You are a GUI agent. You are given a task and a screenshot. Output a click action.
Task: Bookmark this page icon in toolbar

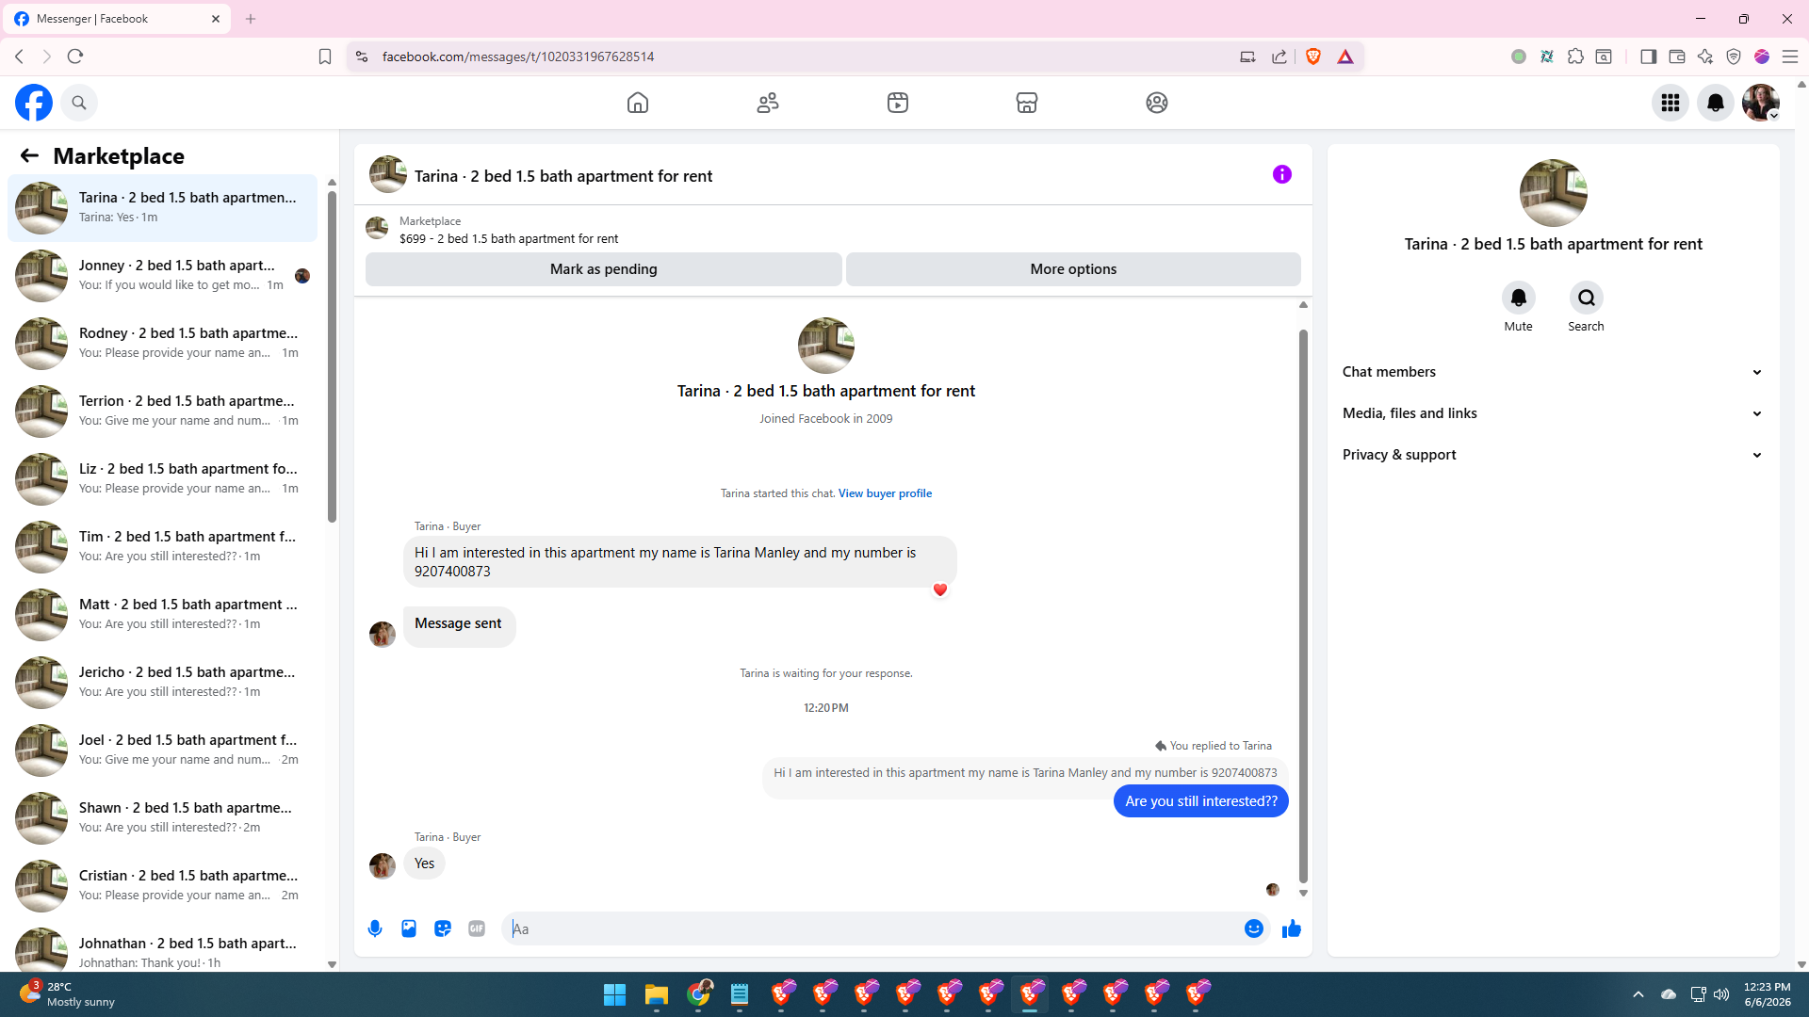(x=325, y=56)
